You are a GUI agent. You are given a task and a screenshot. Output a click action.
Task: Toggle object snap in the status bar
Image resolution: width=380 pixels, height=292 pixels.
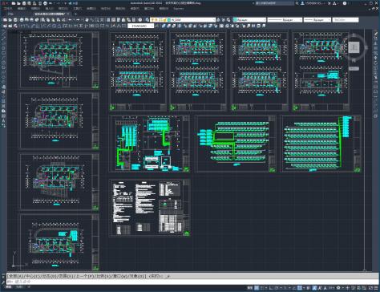[300, 288]
